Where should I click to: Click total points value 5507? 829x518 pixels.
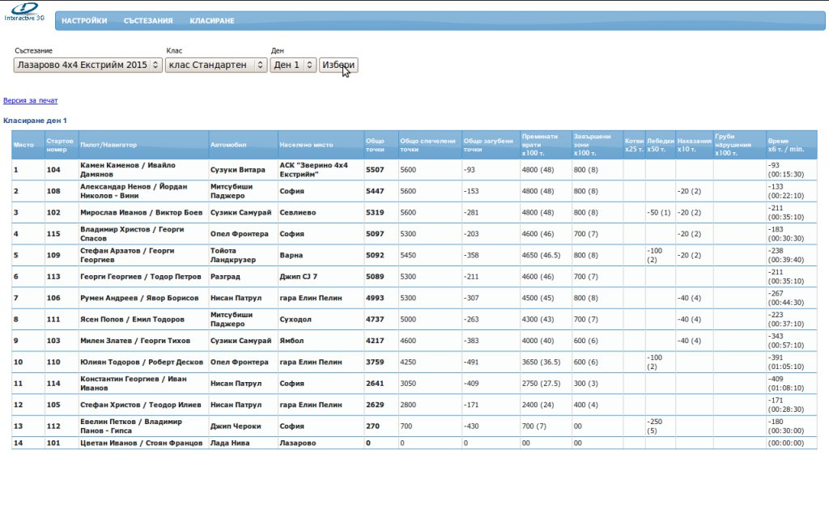tap(375, 170)
